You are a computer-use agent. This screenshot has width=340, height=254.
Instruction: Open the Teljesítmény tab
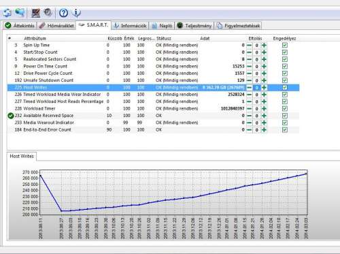(x=194, y=26)
